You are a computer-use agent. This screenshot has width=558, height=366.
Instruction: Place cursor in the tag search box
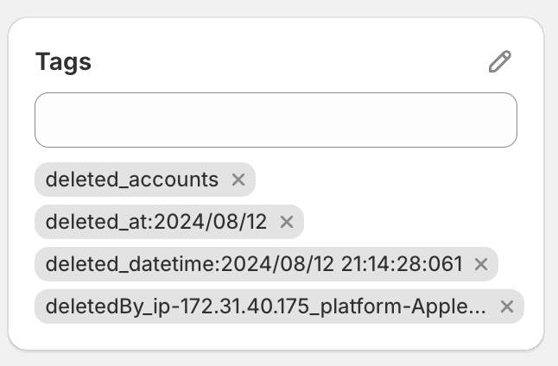click(x=276, y=120)
